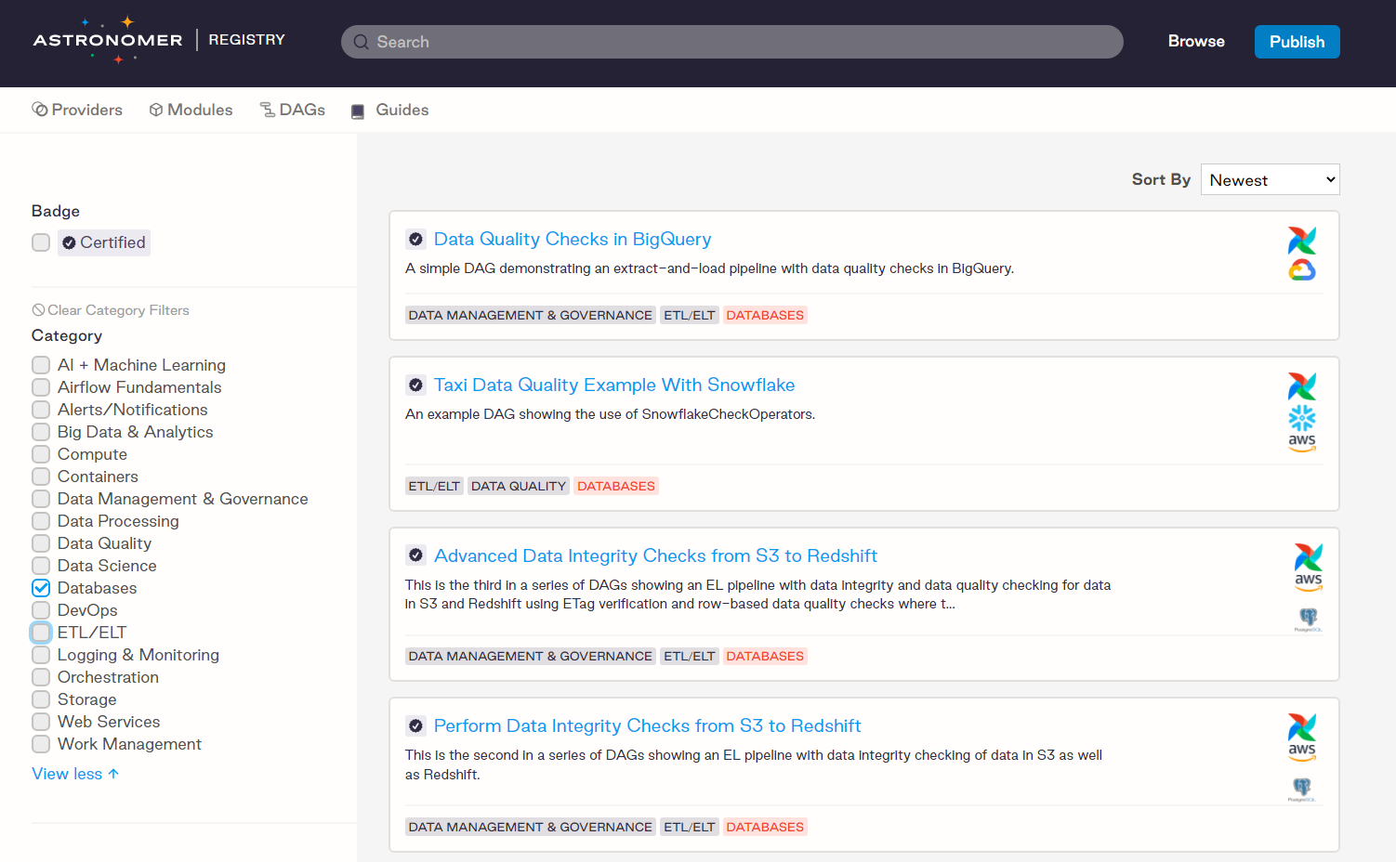The height and width of the screenshot is (862, 1396).
Task: Click the Publish button
Action: click(x=1297, y=42)
